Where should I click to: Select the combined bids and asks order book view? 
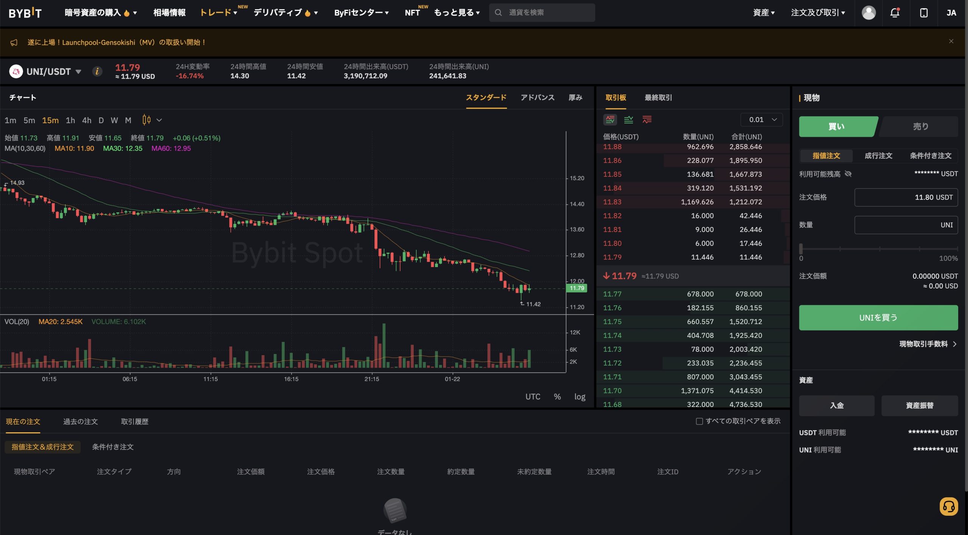610,120
